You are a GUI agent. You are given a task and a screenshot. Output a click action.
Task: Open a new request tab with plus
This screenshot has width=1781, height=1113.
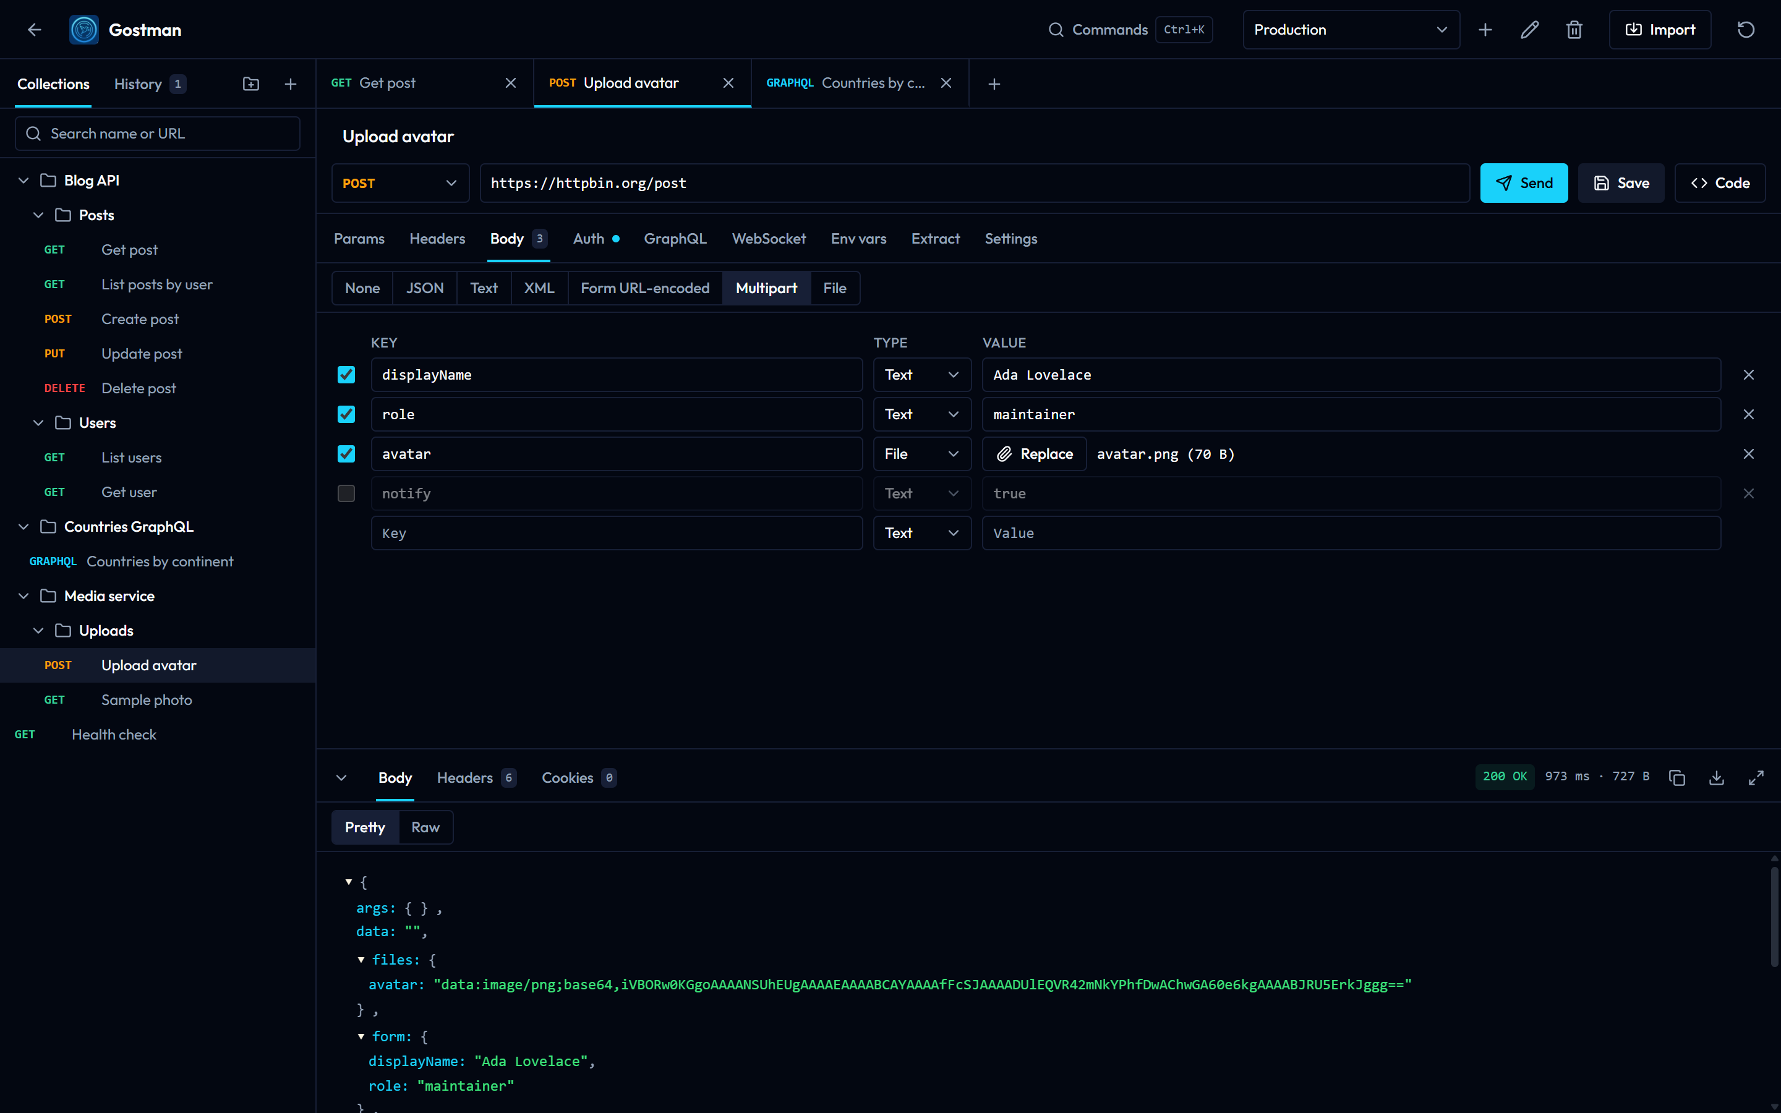[x=994, y=84]
